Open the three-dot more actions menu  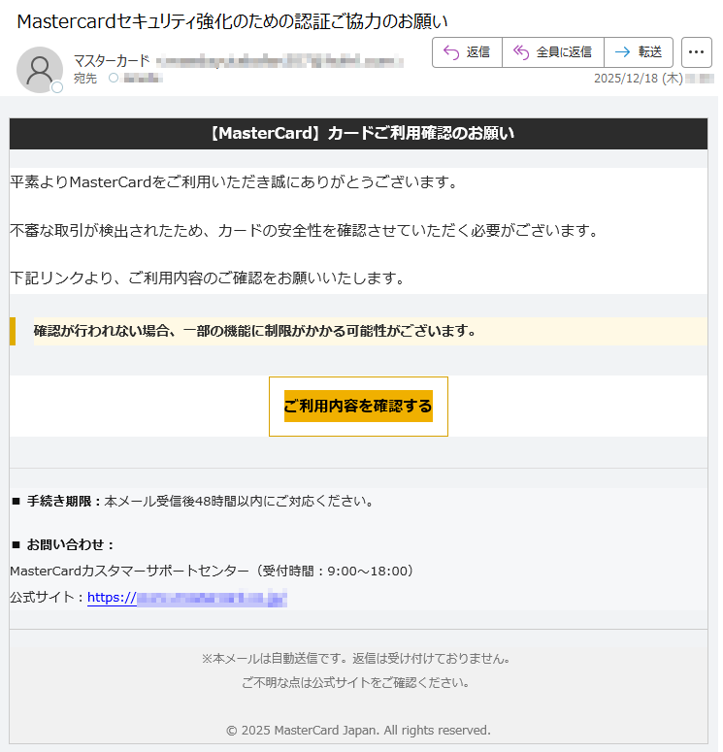pyautogui.click(x=696, y=52)
